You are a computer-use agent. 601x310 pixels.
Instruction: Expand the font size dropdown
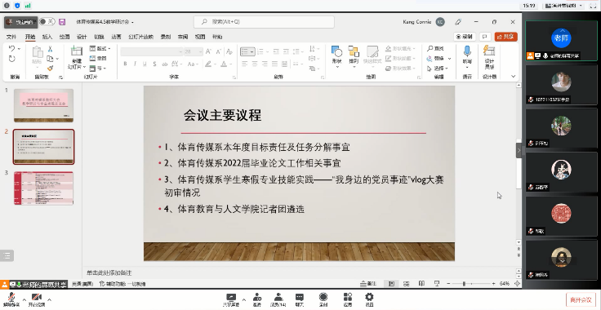[200, 51]
